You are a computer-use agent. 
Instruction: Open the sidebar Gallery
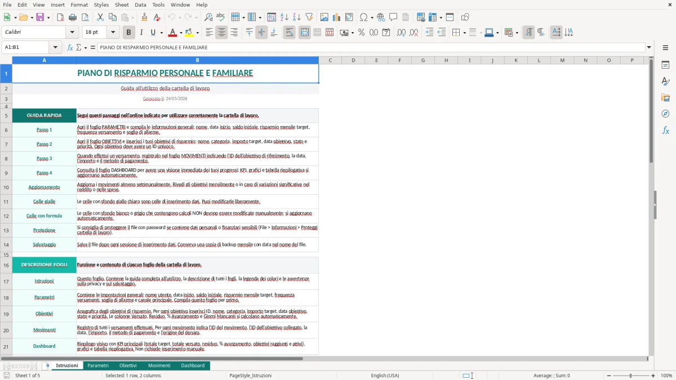(665, 97)
